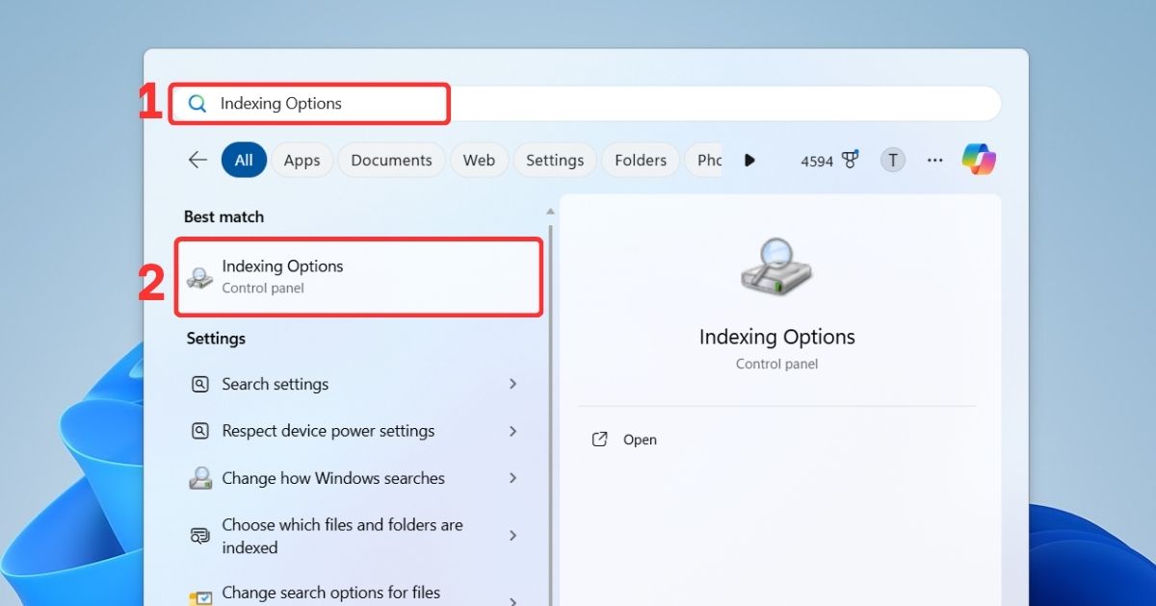Click inside the Indexing Options search field
Viewport: 1156px width, 606px height.
(x=318, y=103)
